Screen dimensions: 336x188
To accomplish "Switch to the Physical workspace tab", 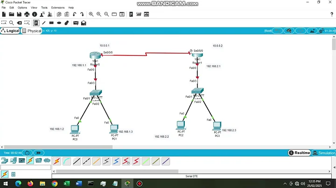I will click(32, 31).
